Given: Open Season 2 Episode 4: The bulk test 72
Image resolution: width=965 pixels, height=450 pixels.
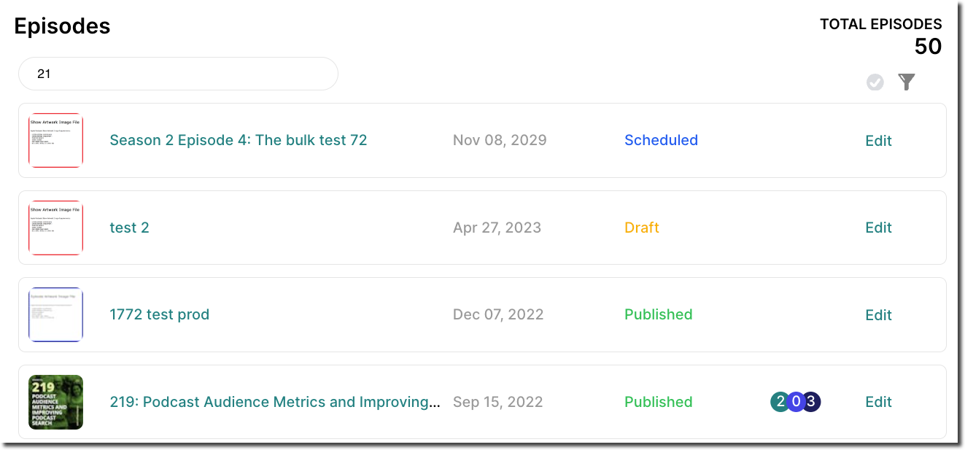Looking at the screenshot, I should [x=239, y=140].
